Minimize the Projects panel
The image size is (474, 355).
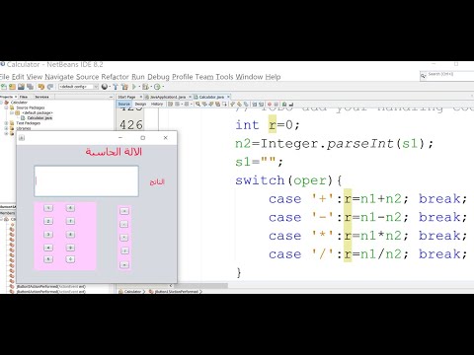pyautogui.click(x=111, y=97)
